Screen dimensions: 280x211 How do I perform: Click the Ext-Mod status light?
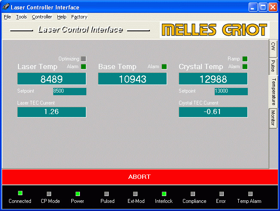coord(135,194)
